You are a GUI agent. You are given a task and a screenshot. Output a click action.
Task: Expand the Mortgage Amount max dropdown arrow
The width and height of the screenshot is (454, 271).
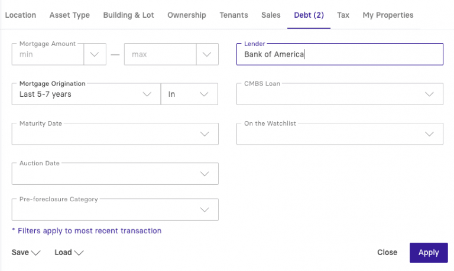tap(207, 54)
